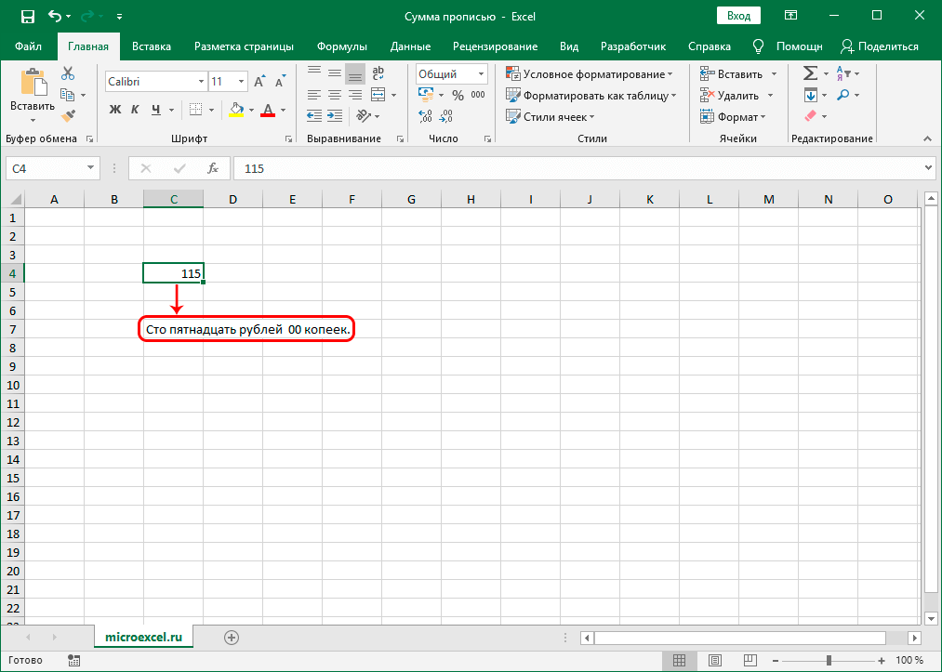The width and height of the screenshot is (942, 672).
Task: Click the Insert Function fx button
Action: click(213, 169)
